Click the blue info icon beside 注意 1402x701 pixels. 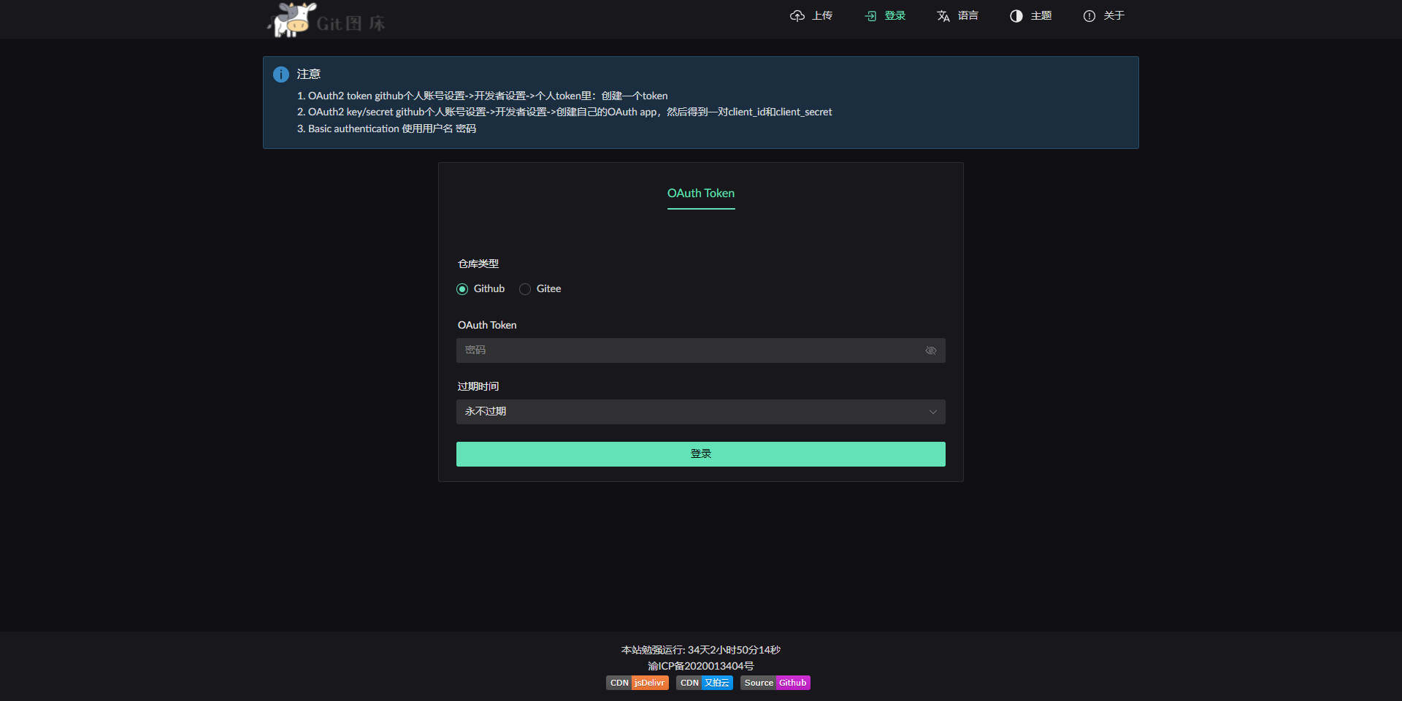[x=281, y=74]
